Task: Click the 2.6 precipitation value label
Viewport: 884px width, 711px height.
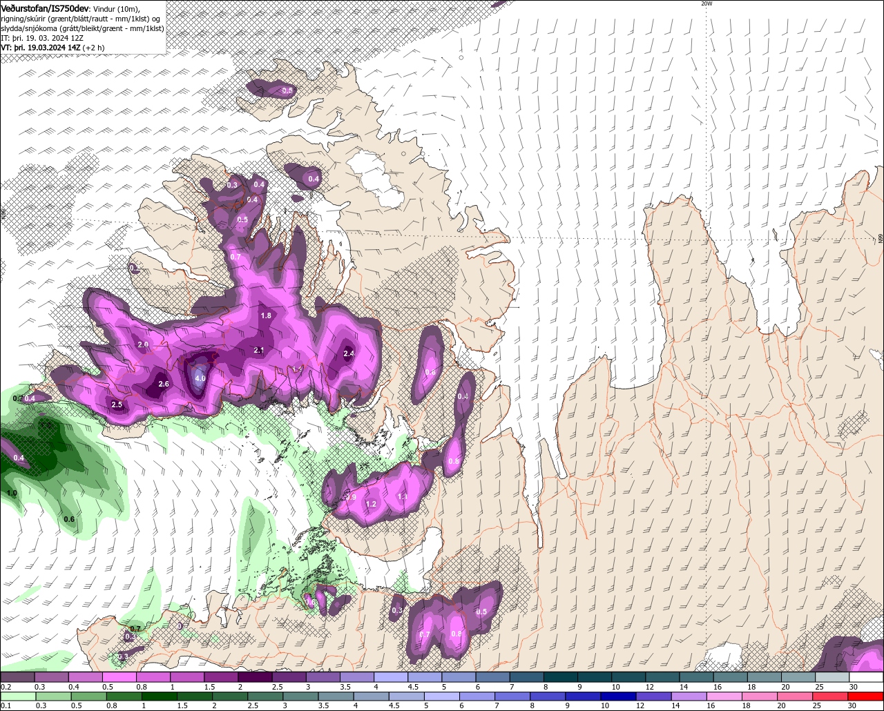Action: point(164,384)
